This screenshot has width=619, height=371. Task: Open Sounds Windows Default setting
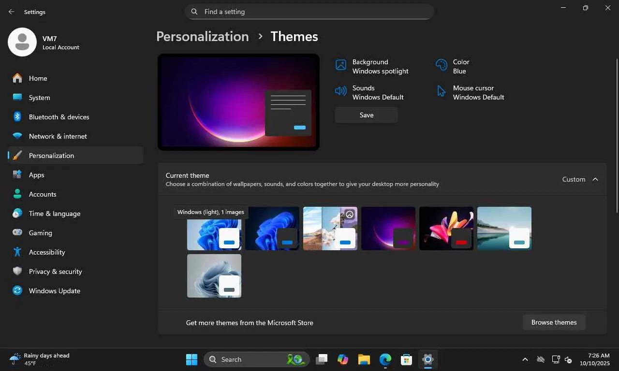pyautogui.click(x=369, y=93)
